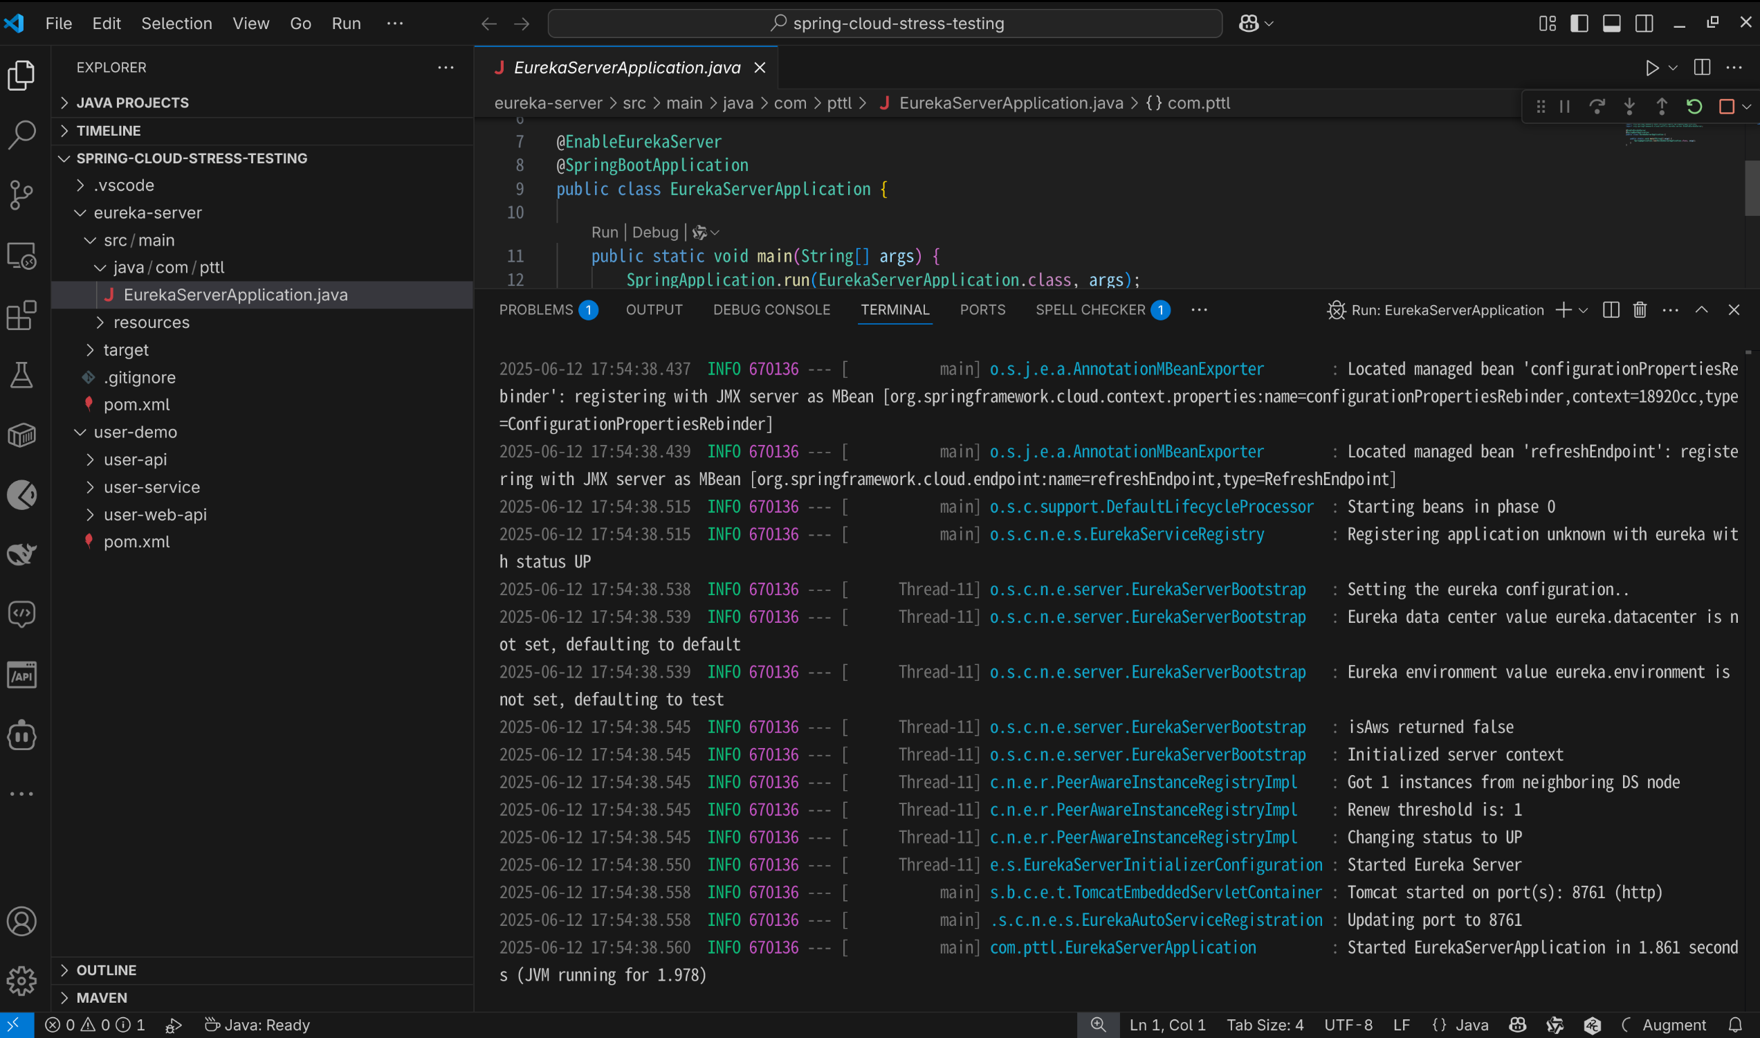Open notifications bell in status bar
The image size is (1760, 1038).
tap(1735, 1025)
